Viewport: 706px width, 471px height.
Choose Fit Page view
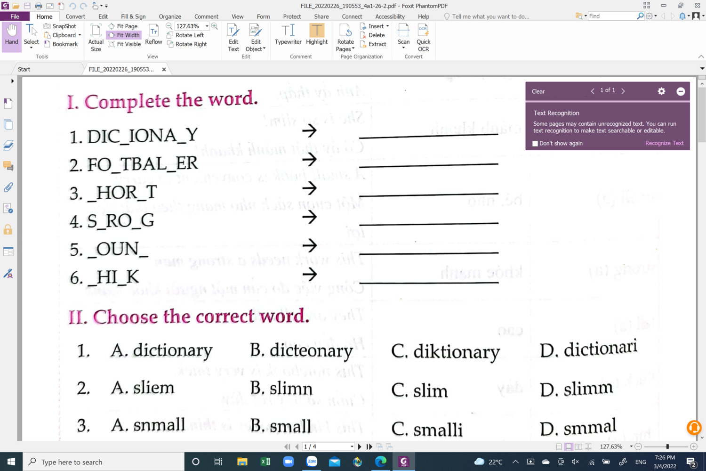pyautogui.click(x=123, y=26)
